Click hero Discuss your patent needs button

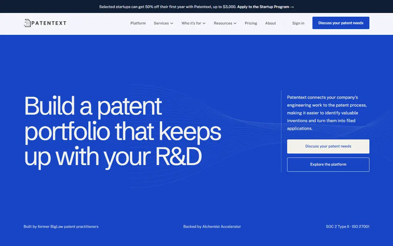tap(328, 146)
